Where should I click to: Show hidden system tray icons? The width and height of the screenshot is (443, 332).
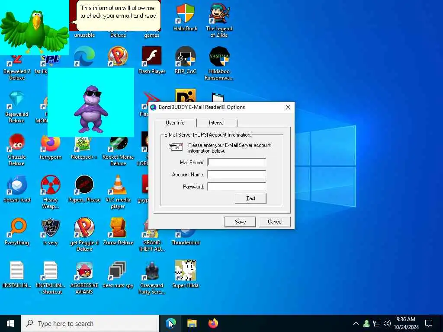pyautogui.click(x=356, y=323)
